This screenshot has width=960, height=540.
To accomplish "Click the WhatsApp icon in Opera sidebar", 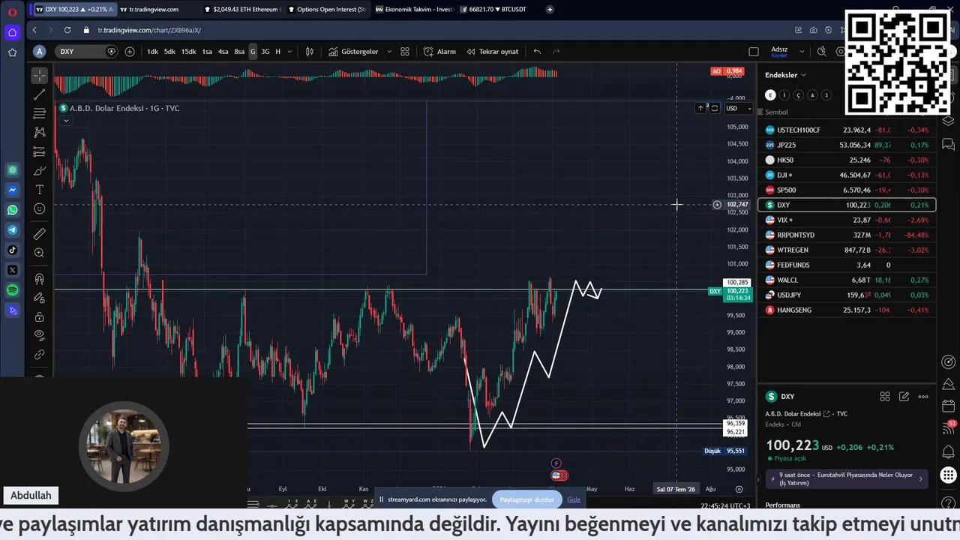I will pos(13,210).
